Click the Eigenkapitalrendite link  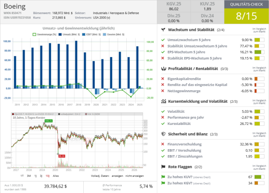click(x=184, y=79)
